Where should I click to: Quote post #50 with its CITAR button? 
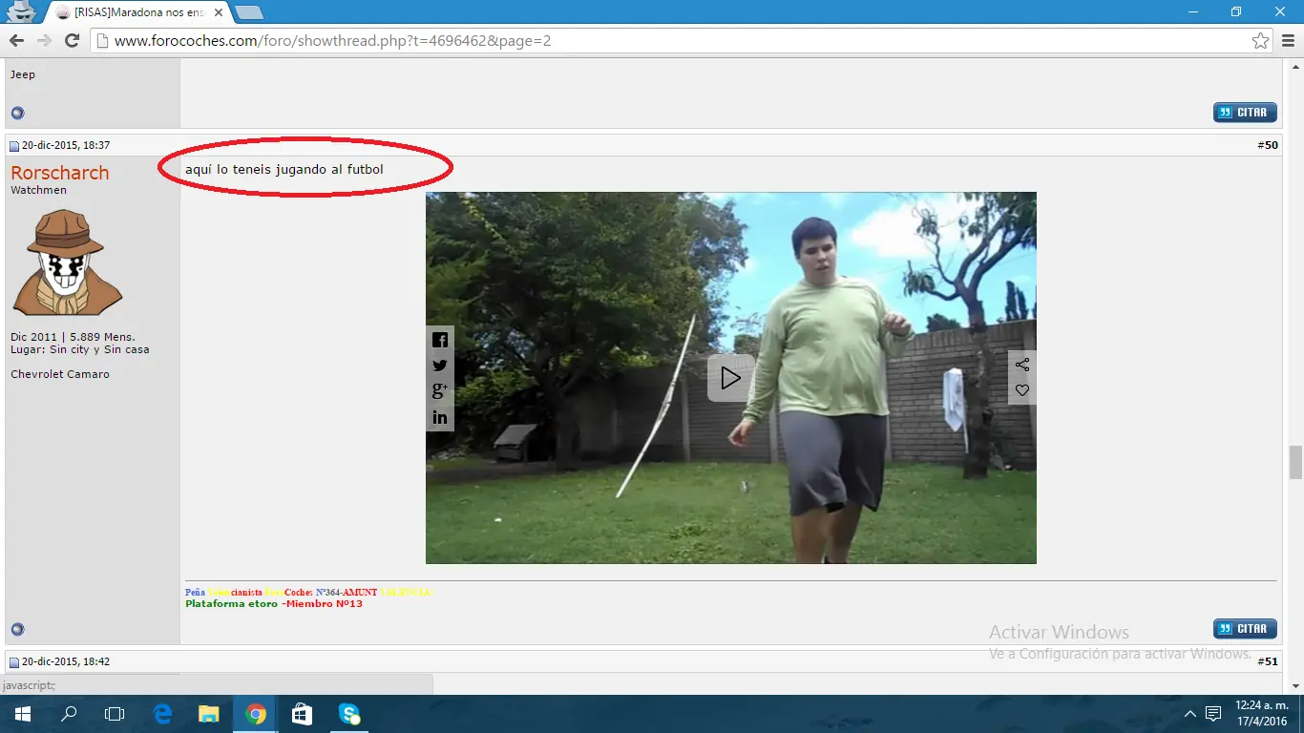click(x=1245, y=629)
